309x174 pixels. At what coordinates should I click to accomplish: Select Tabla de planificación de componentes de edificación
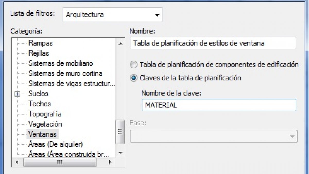point(134,65)
